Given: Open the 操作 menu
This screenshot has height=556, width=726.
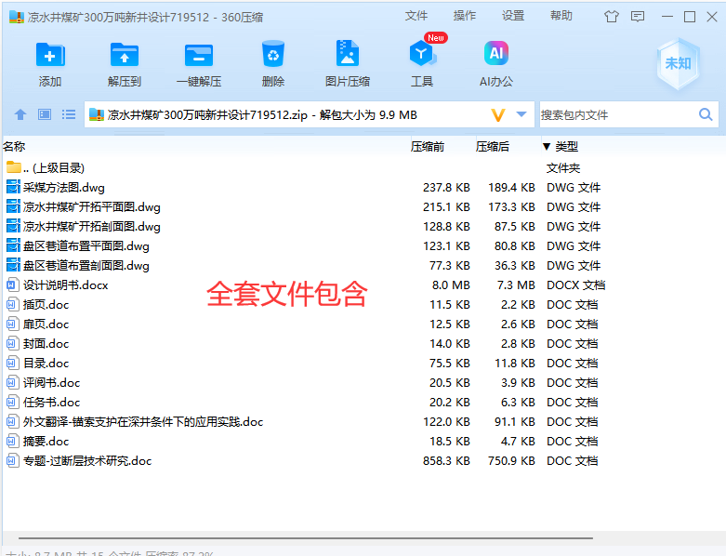Looking at the screenshot, I should (465, 16).
